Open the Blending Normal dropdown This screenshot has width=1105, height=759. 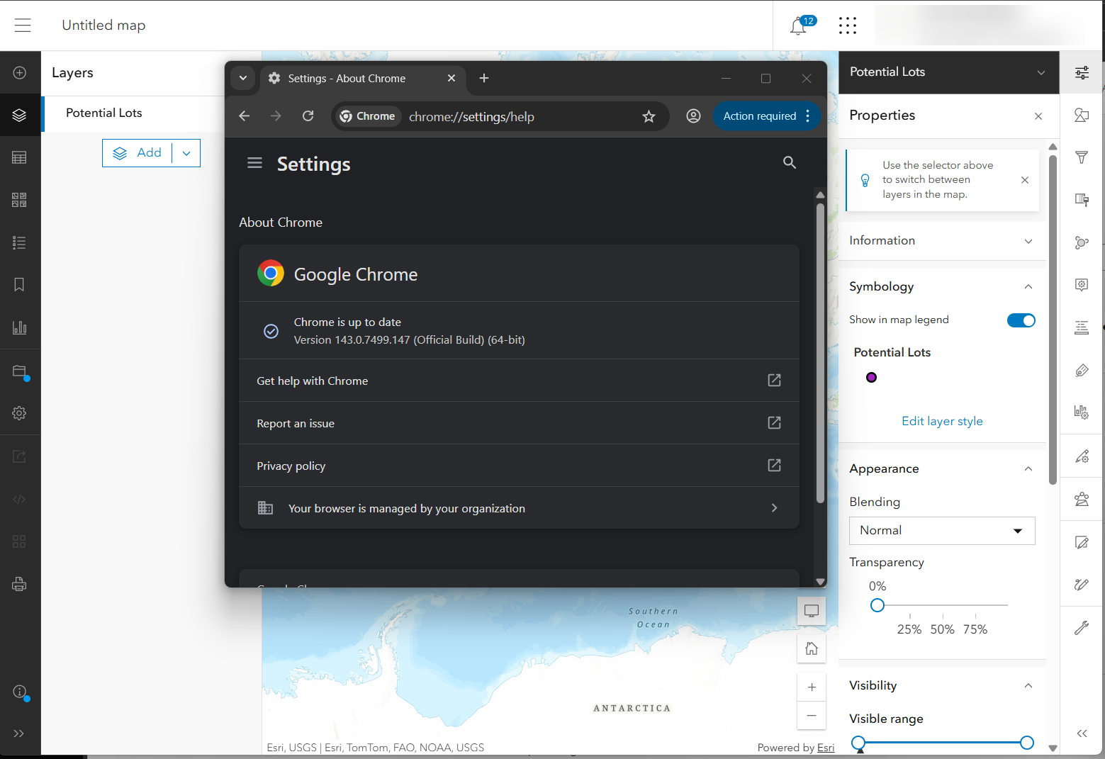tap(942, 531)
